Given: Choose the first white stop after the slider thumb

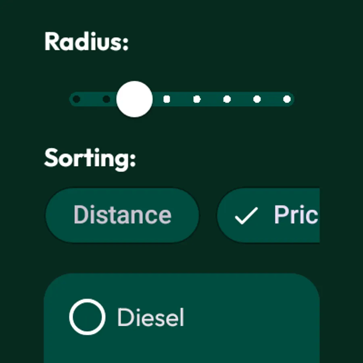Looking at the screenshot, I should coord(167,99).
